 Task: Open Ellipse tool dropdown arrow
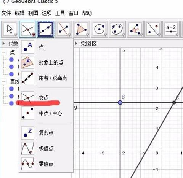click(124, 35)
